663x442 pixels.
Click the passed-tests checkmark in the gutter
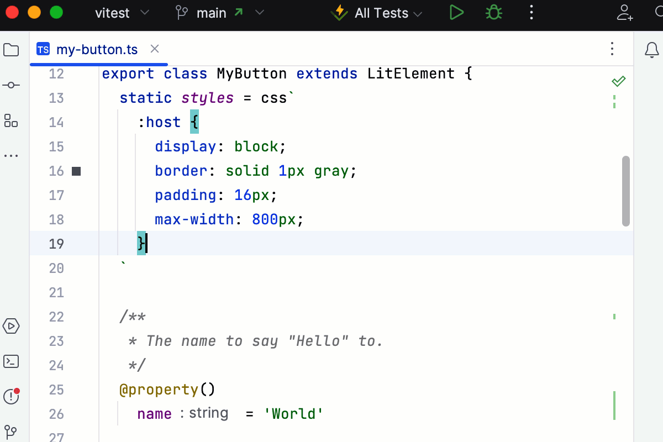618,81
